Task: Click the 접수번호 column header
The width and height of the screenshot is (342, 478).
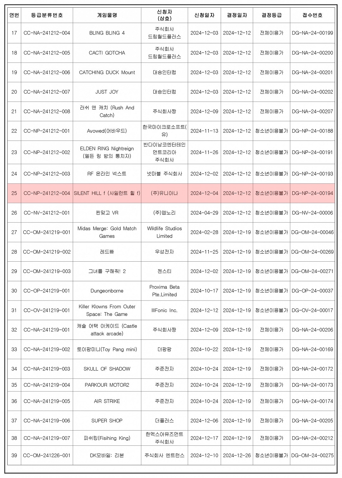Action: [312, 15]
